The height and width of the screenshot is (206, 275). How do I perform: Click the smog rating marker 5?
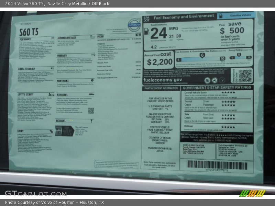239,55
